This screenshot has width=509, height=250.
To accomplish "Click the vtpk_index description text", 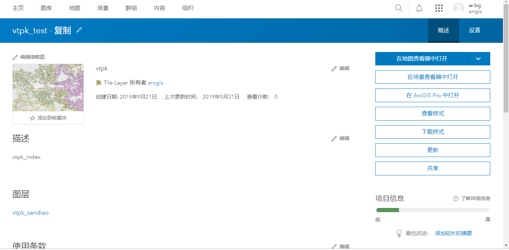I will point(27,157).
